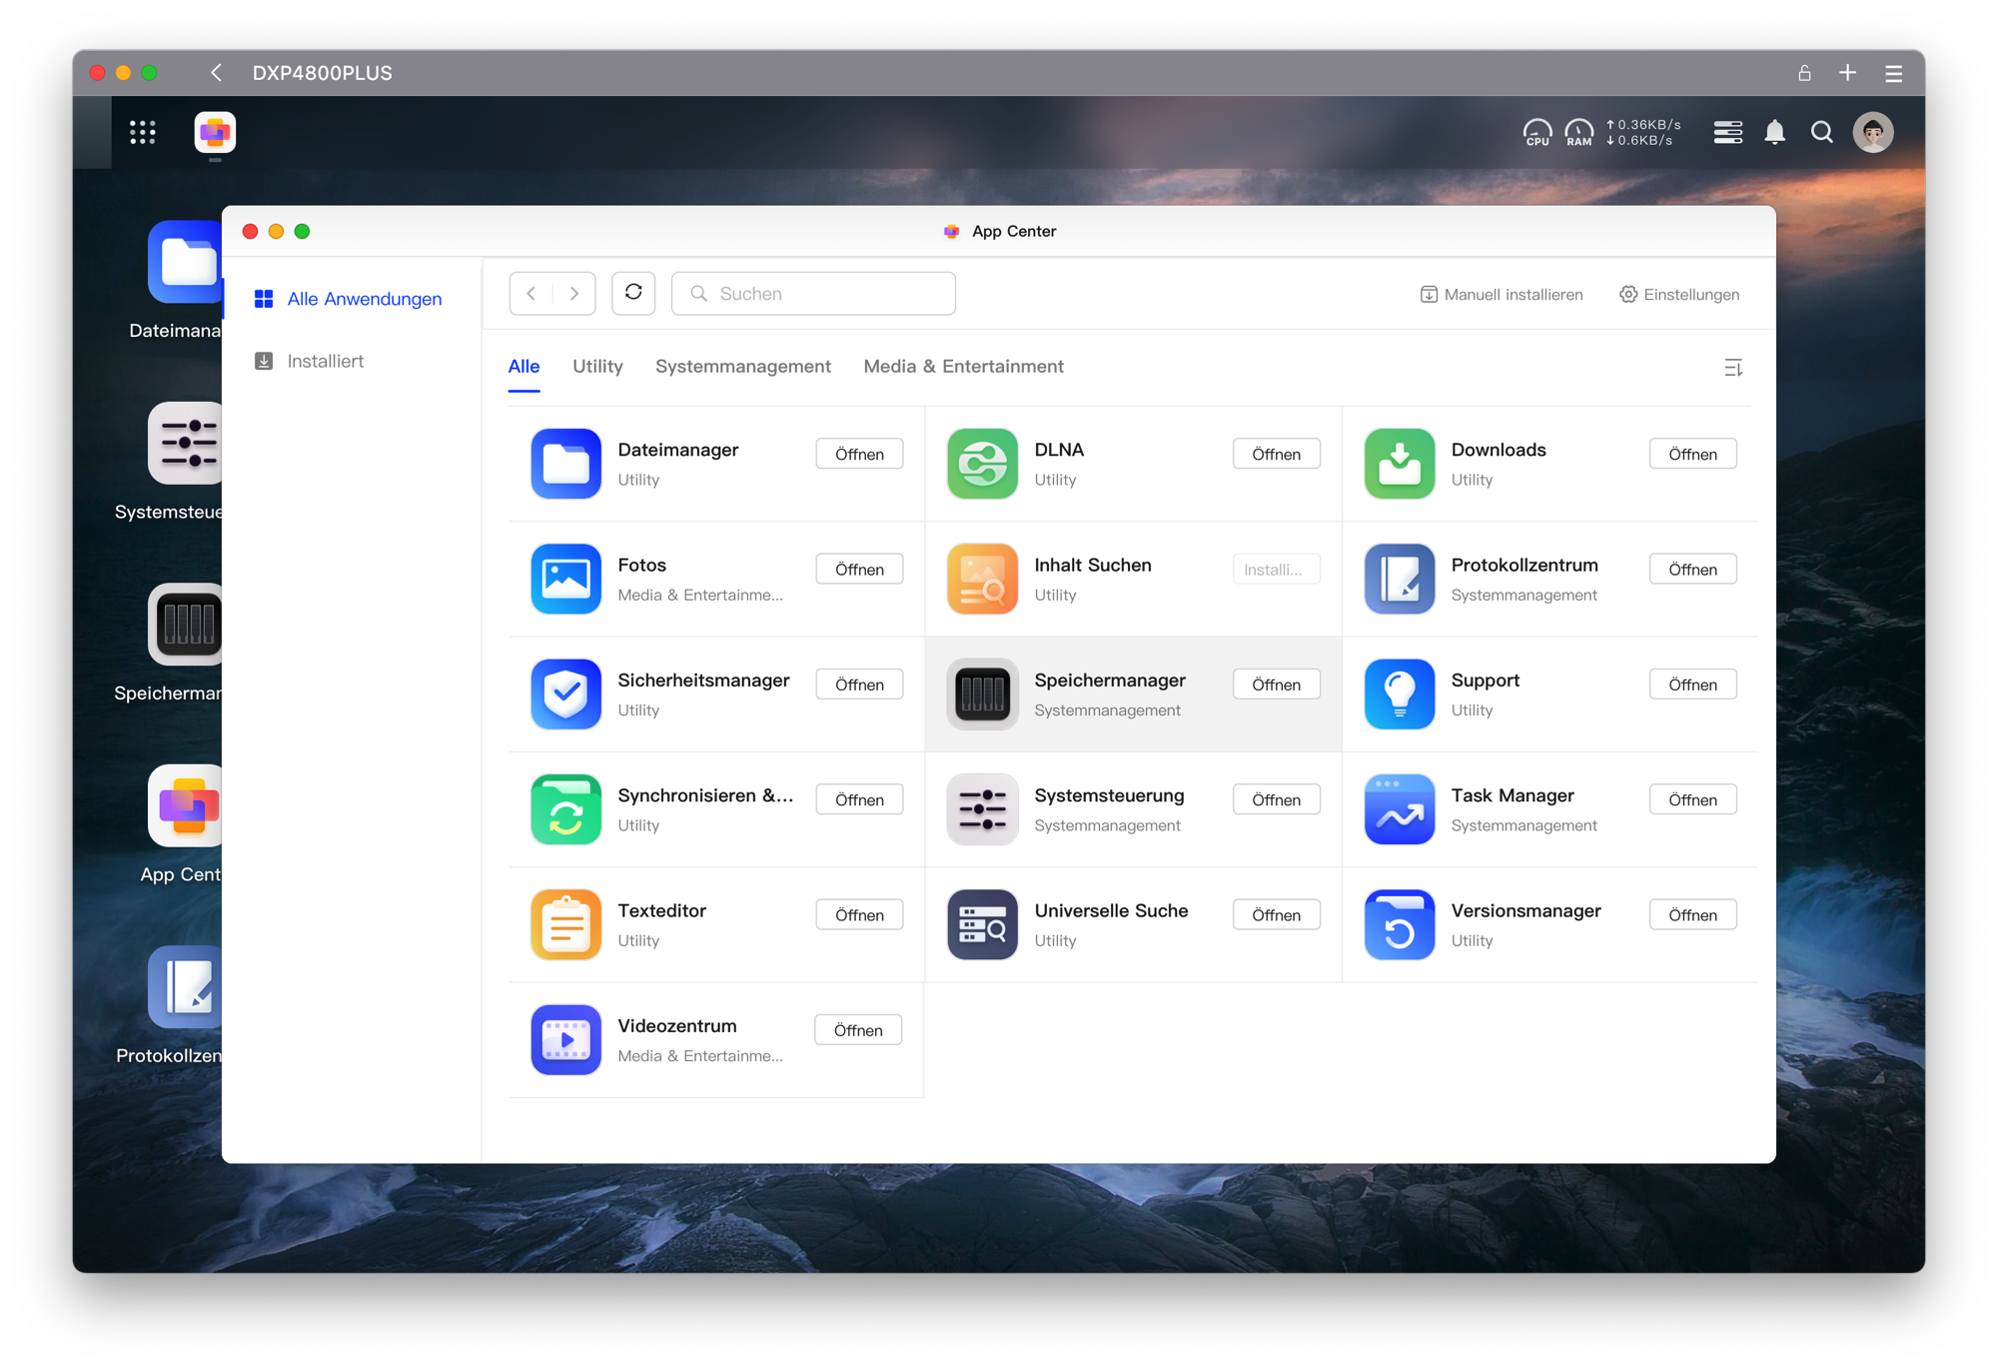Open the app launcher grid icon
The width and height of the screenshot is (1998, 1369).
143,132
